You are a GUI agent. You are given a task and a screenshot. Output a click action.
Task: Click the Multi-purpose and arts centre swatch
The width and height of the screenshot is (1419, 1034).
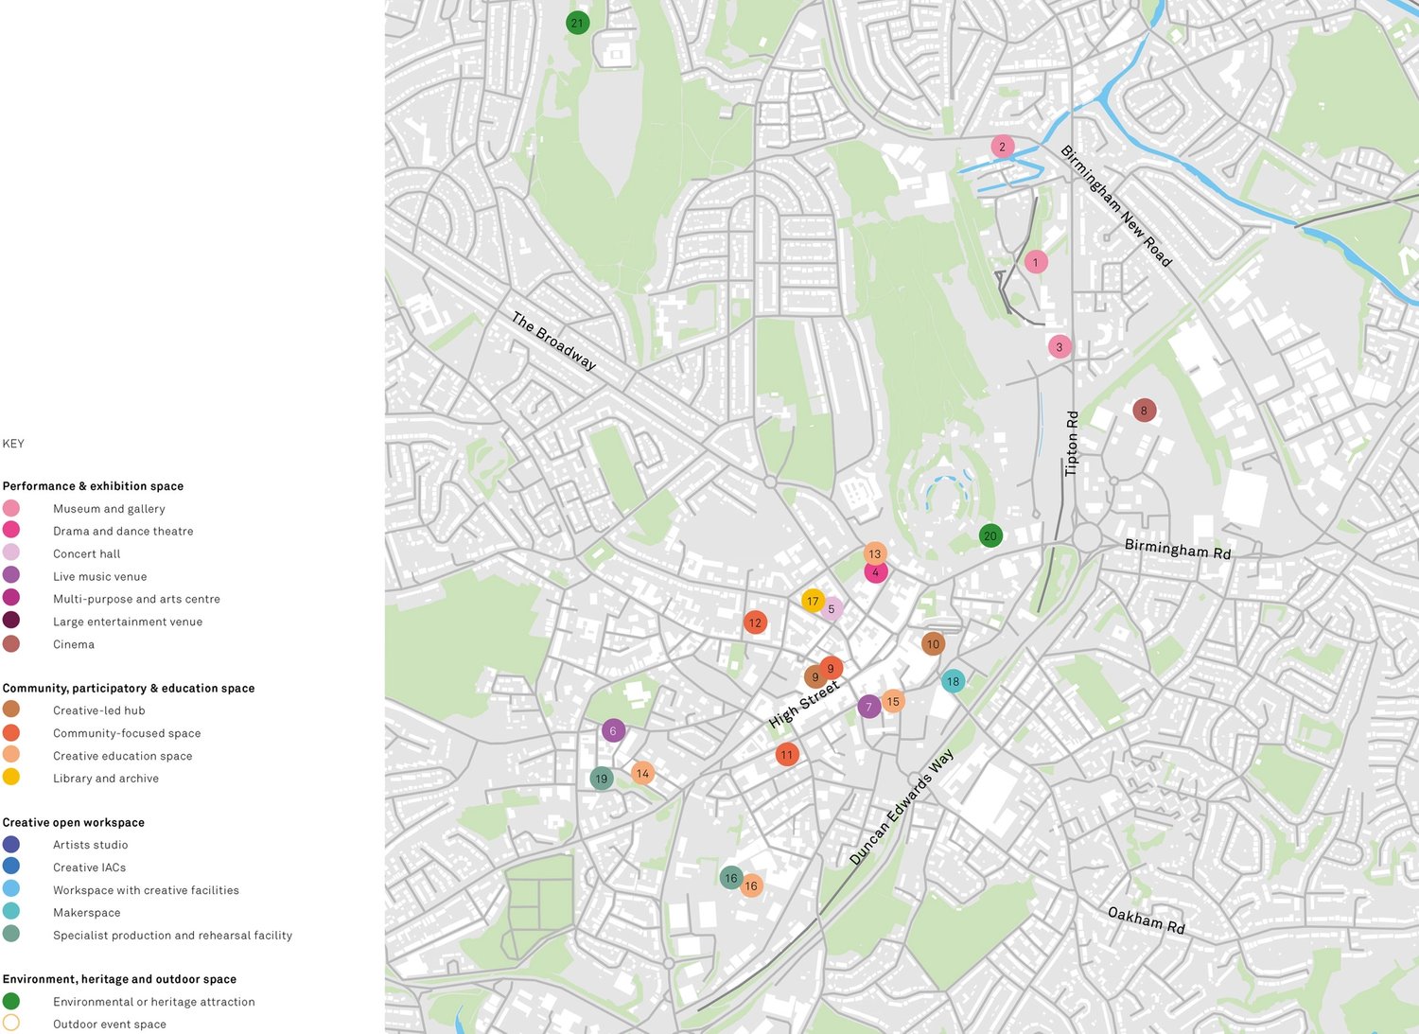coord(11,598)
